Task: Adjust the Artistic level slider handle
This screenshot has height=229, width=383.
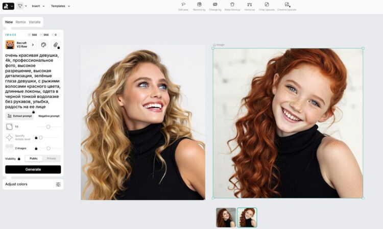Action: pos(41,138)
